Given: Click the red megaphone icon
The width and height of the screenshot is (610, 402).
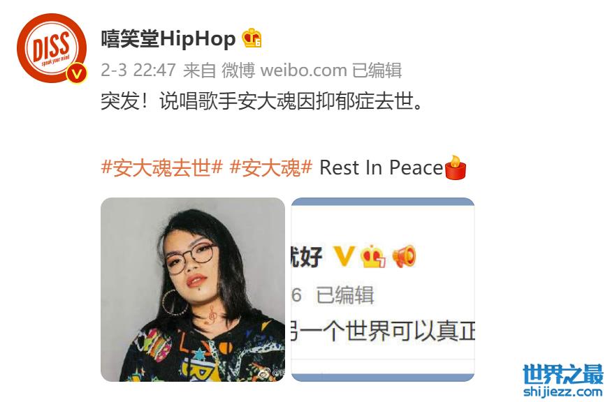Looking at the screenshot, I should pos(404,256).
